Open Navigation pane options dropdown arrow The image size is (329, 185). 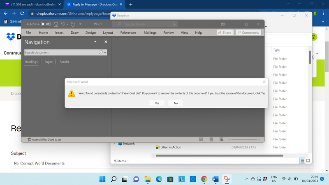(x=95, y=42)
